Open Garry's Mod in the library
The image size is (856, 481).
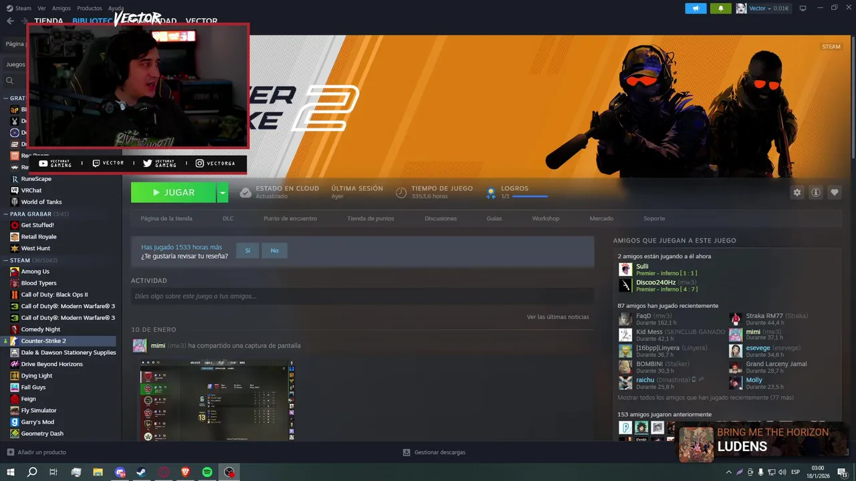pos(37,422)
